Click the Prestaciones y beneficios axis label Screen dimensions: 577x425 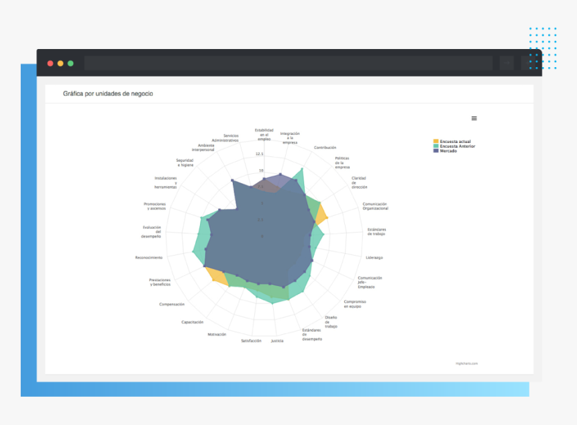coord(160,283)
